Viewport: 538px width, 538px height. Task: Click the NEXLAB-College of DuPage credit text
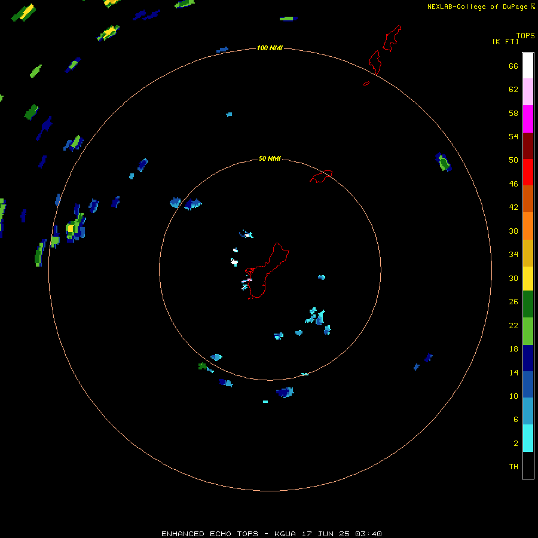pyautogui.click(x=477, y=7)
